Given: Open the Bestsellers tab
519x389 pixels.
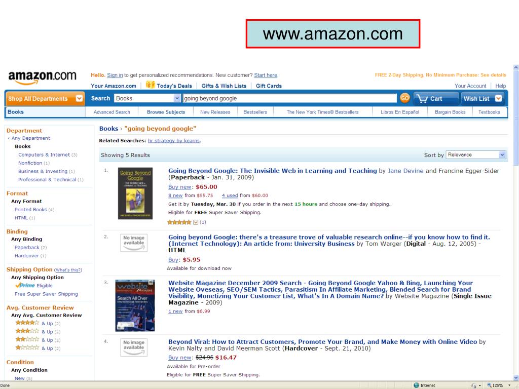Looking at the screenshot, I should tap(255, 112).
